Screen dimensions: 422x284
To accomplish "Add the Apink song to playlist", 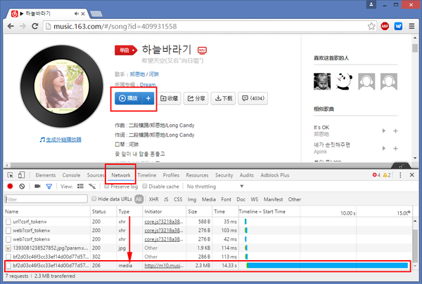I will click(x=395, y=148).
